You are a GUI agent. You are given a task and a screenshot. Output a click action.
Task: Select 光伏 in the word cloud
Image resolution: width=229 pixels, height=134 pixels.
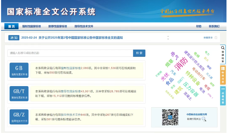click(165, 76)
